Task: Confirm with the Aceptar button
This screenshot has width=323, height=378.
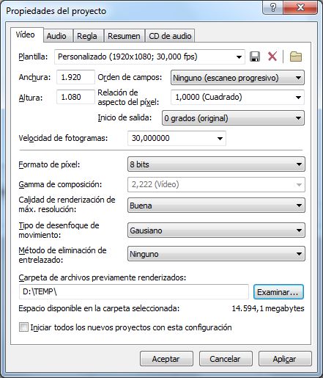Action: pyautogui.click(x=166, y=359)
